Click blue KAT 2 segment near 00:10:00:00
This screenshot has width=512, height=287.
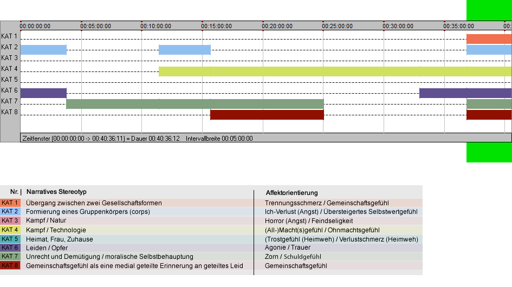click(185, 50)
